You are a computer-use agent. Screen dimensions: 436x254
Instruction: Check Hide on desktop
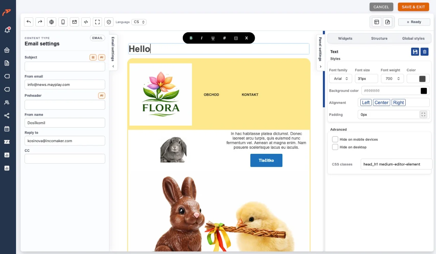(335, 147)
